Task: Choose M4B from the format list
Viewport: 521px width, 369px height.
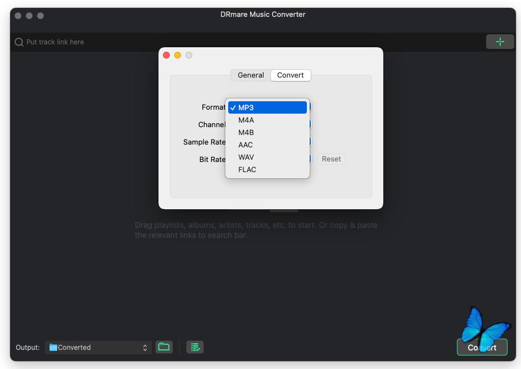Action: [x=268, y=132]
